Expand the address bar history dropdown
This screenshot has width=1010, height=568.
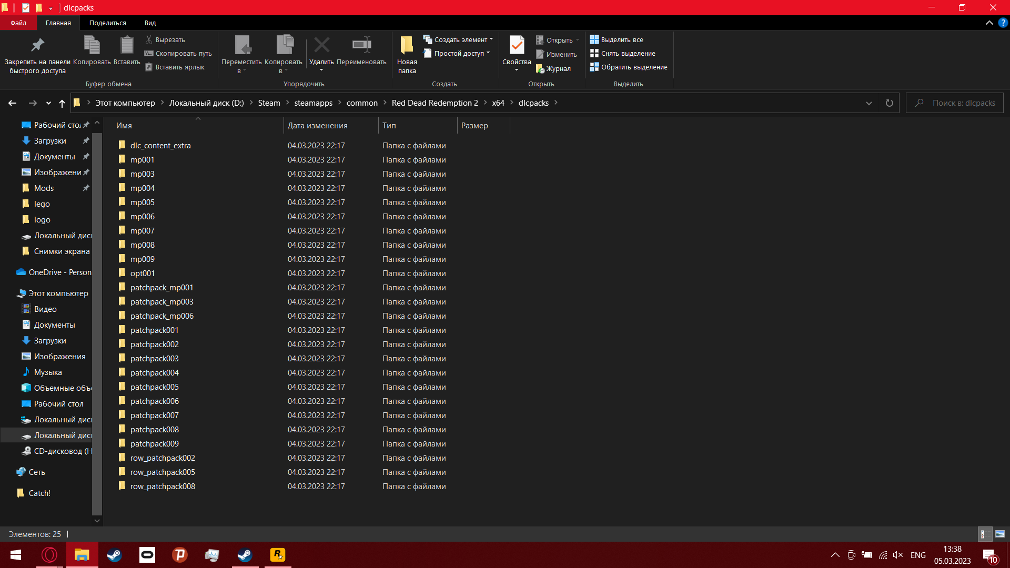(869, 103)
